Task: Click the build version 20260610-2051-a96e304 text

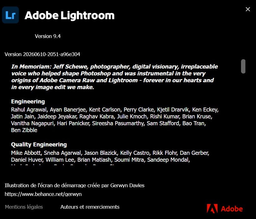Action: pyautogui.click(x=42, y=54)
